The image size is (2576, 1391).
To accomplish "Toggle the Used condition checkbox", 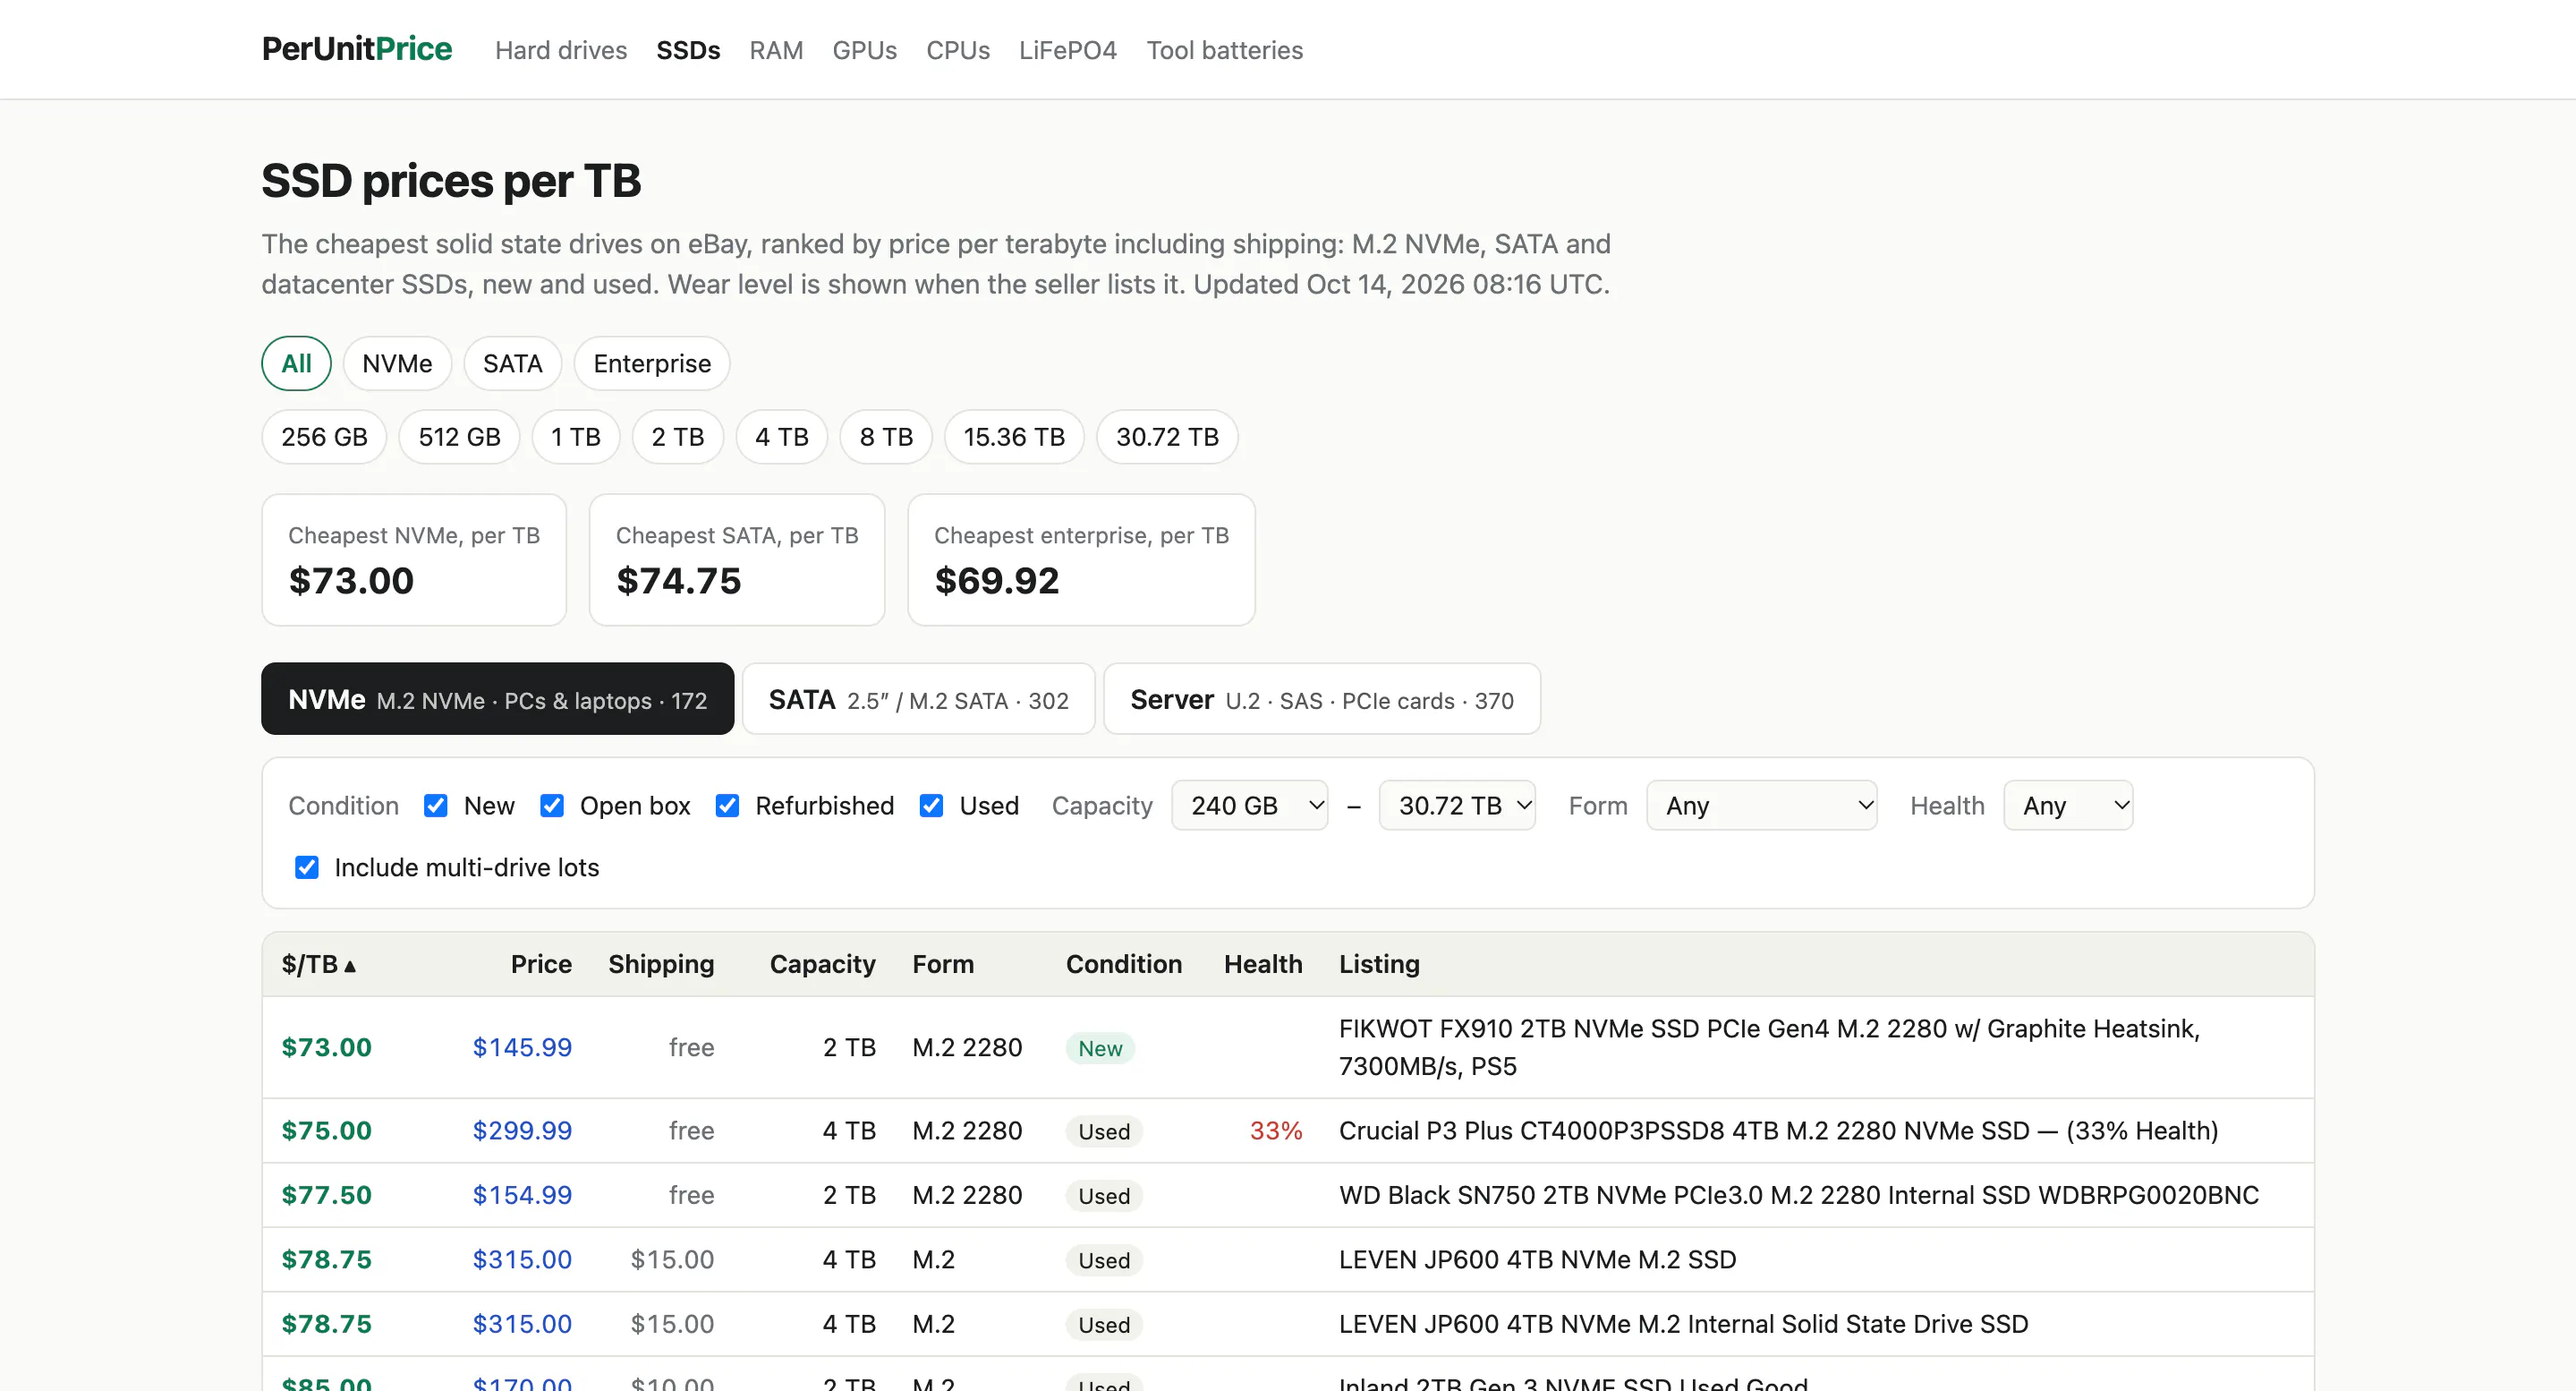I will tap(931, 806).
